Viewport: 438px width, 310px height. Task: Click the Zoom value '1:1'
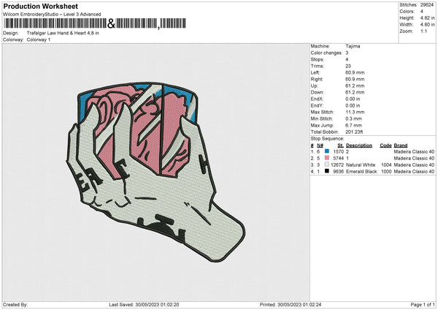pyautogui.click(x=423, y=31)
